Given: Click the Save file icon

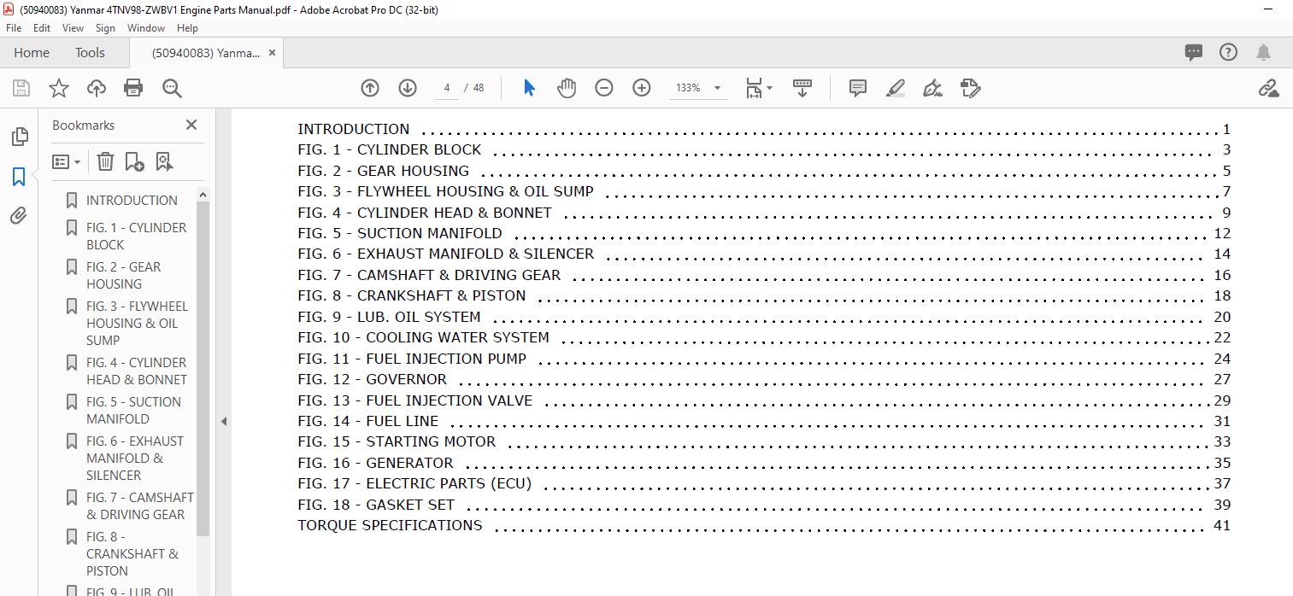Looking at the screenshot, I should 21,88.
